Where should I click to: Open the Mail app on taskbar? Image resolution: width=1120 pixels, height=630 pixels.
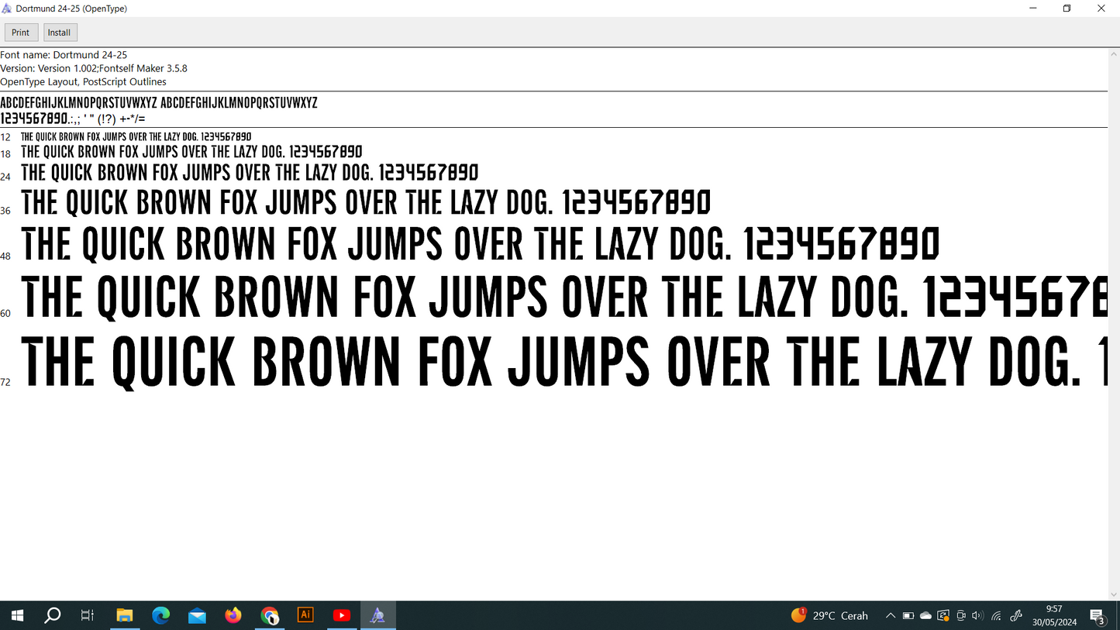click(x=197, y=615)
